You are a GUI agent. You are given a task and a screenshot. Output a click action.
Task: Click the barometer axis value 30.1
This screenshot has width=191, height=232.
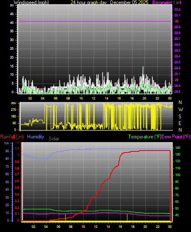coord(177,15)
